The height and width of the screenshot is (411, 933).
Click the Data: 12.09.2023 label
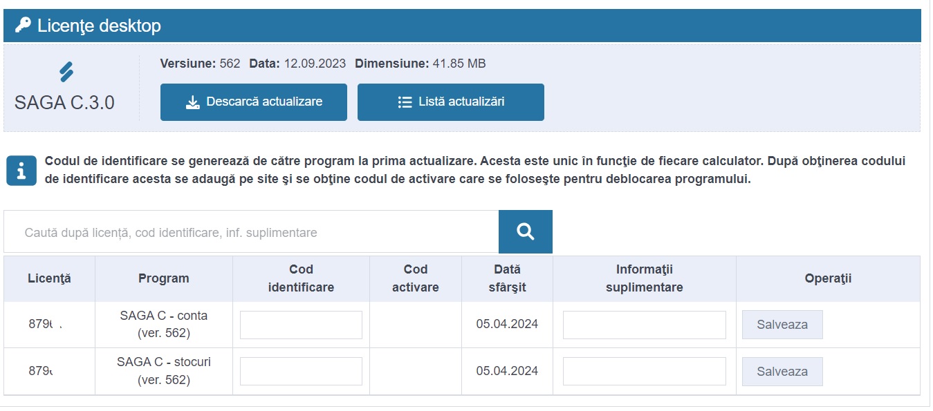(x=297, y=64)
